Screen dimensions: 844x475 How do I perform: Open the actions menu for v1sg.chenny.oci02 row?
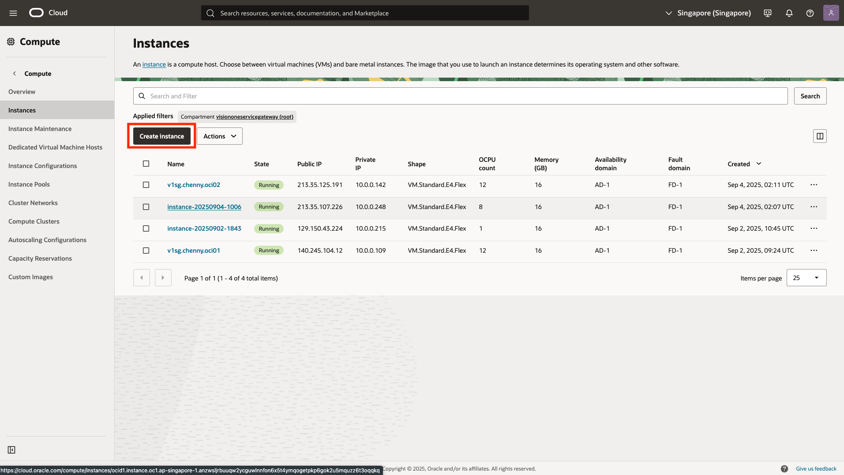pos(814,185)
